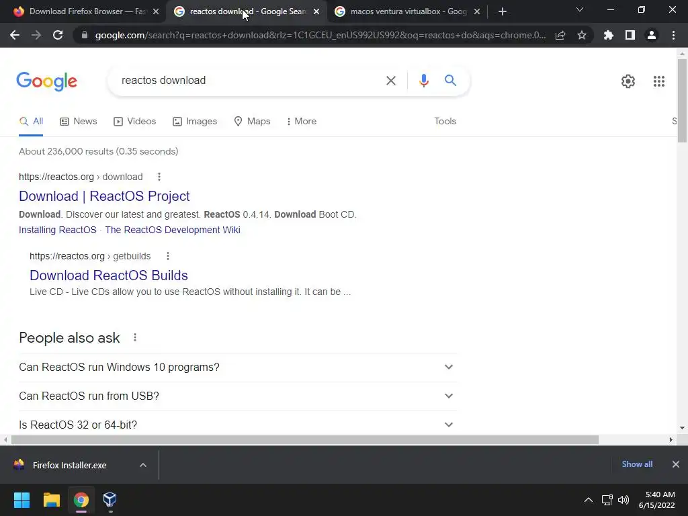Open options for the getbuilds result

coord(167,256)
